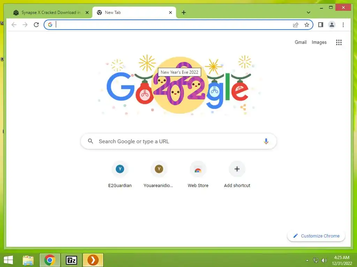Open the orange arrow app in taskbar
This screenshot has width=357, height=267.
click(x=93, y=260)
